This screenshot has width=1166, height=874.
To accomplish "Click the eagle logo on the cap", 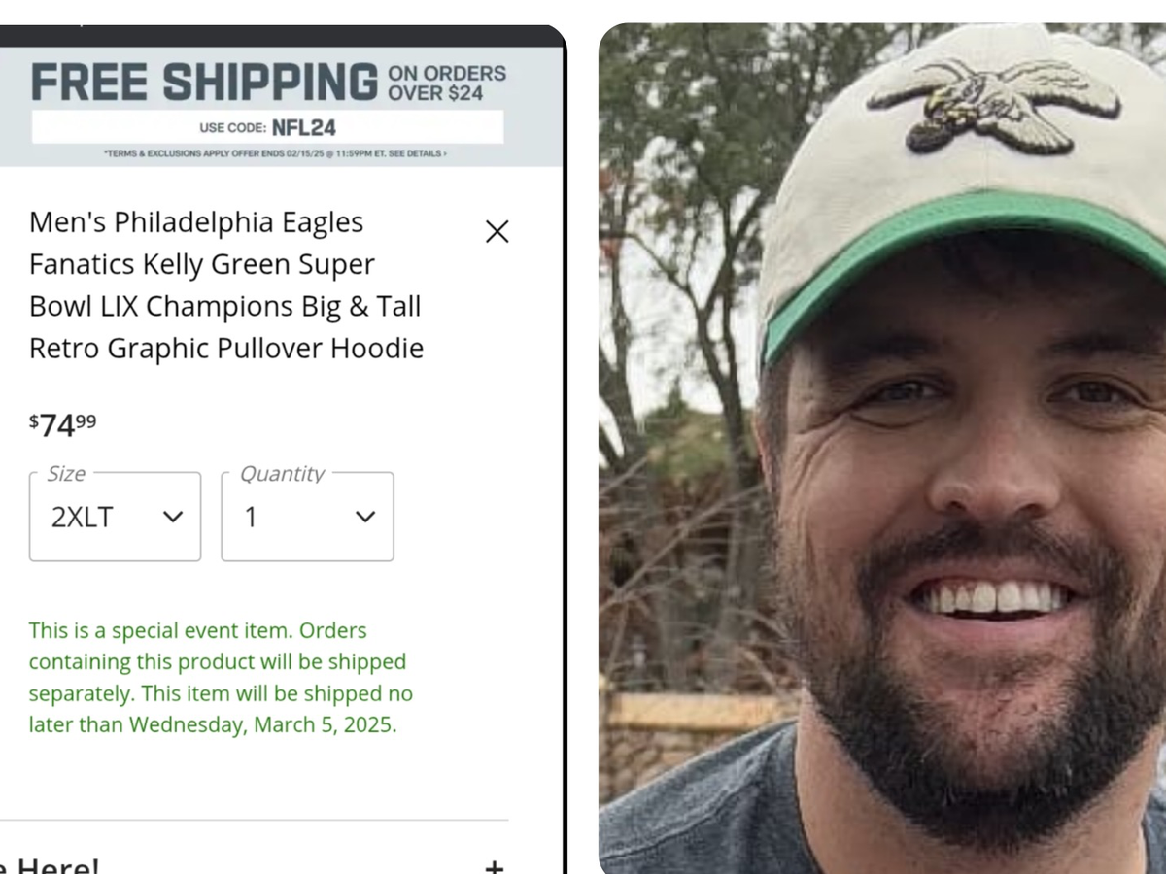I will [x=991, y=102].
